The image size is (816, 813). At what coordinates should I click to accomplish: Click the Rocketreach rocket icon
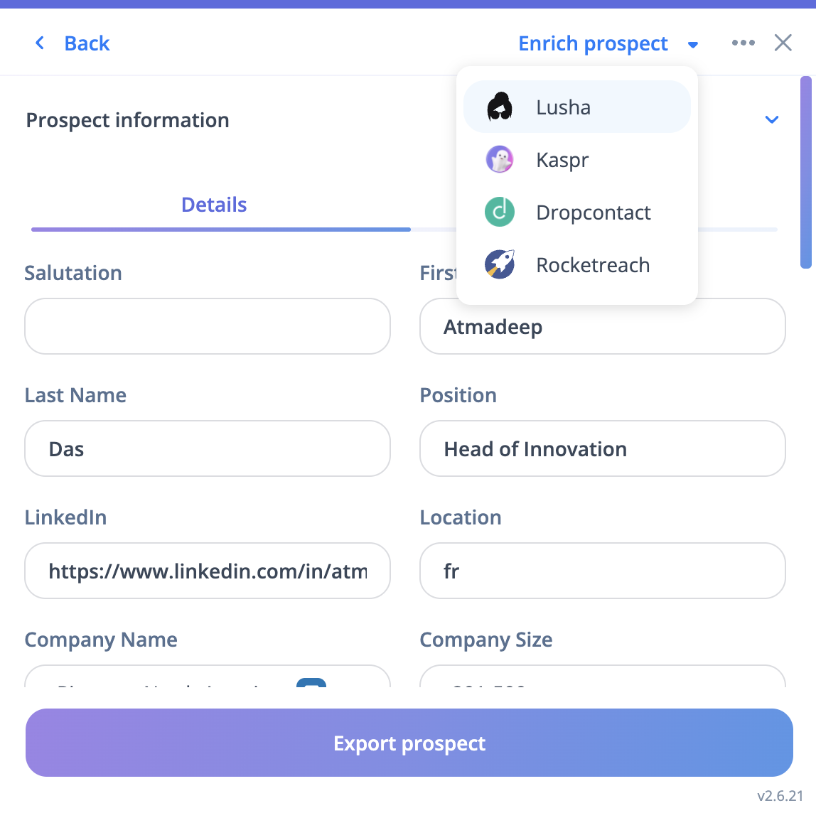(500, 265)
